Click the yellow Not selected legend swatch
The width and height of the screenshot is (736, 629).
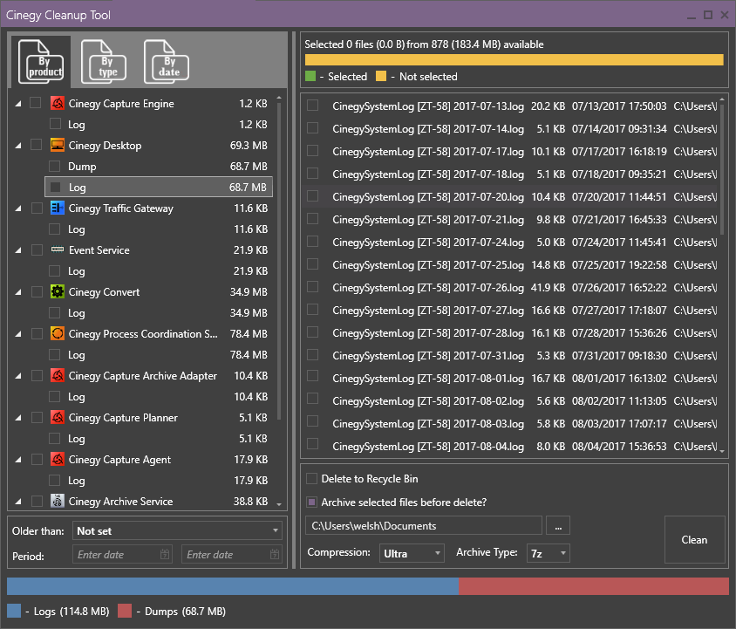pos(381,76)
